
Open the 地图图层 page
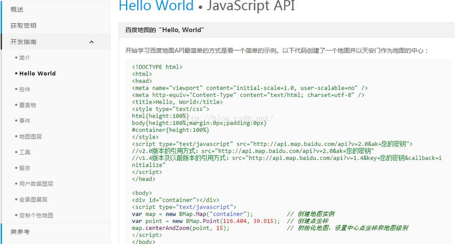30,136
